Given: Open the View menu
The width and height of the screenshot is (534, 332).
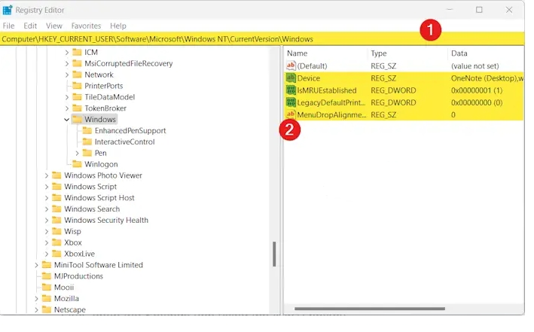Looking at the screenshot, I should coord(54,26).
